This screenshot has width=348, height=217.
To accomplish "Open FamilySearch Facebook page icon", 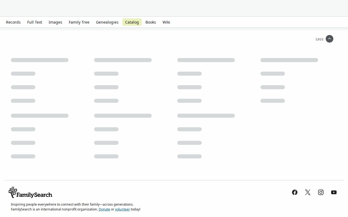I will tap(295, 192).
